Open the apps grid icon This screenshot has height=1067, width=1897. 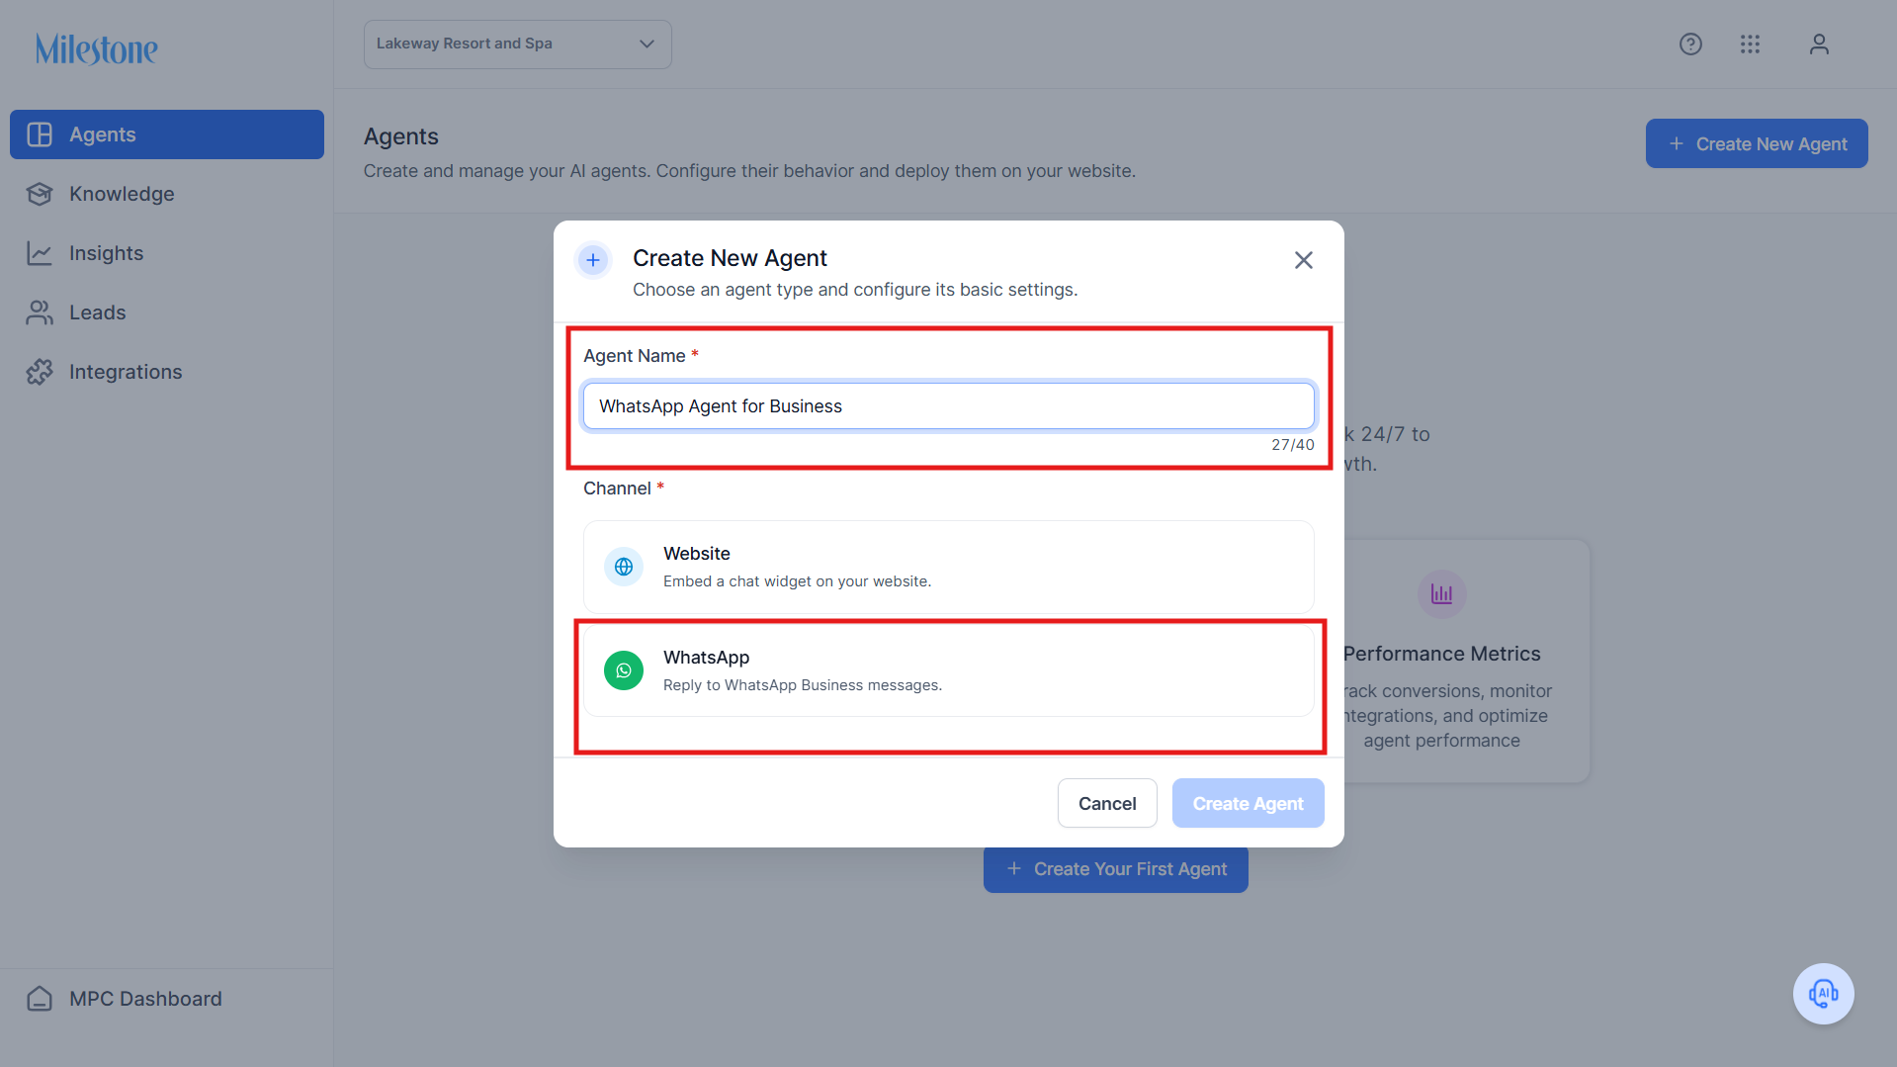1750,44
